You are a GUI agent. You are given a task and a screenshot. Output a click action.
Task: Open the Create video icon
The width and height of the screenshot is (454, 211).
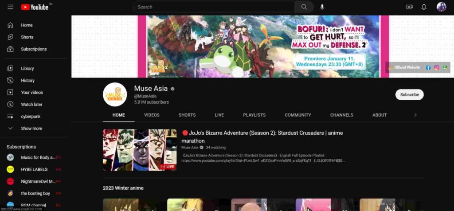pos(409,7)
